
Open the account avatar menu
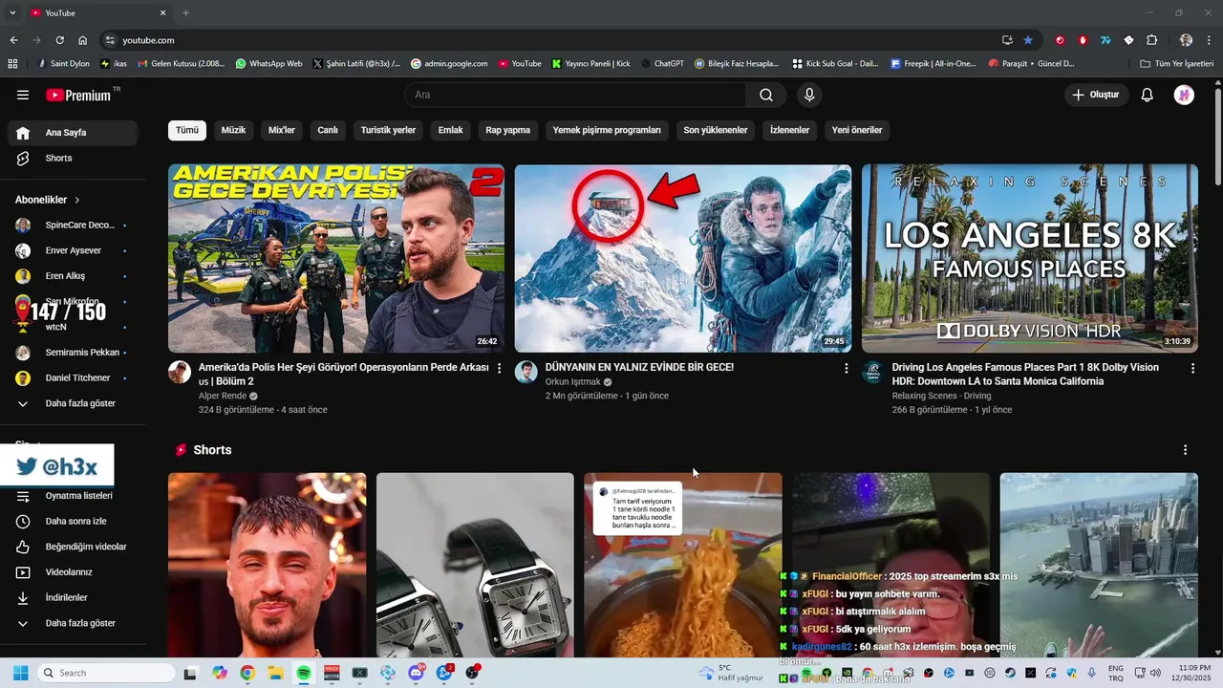point(1184,95)
